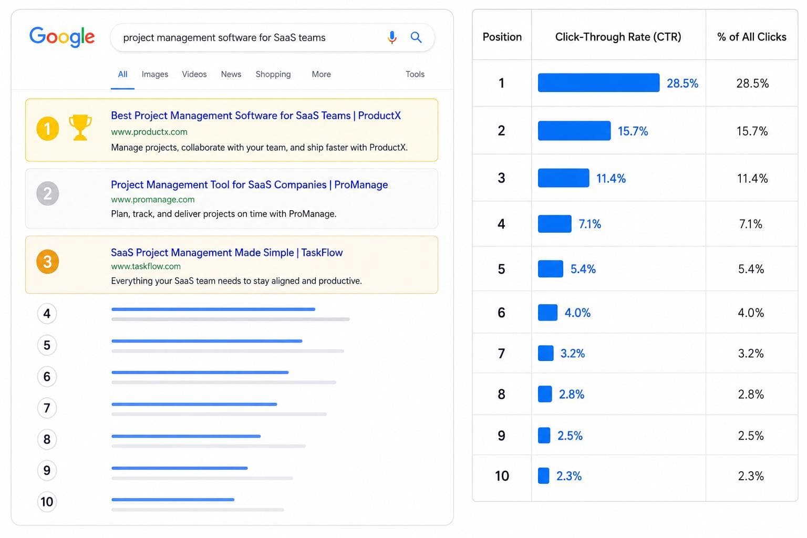Click the black 28.5% share of clicks cell
This screenshot has width=807, height=538.
pyautogui.click(x=752, y=83)
